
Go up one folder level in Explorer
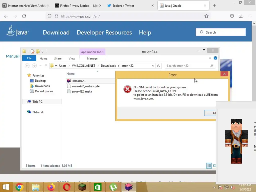[x=46, y=66]
